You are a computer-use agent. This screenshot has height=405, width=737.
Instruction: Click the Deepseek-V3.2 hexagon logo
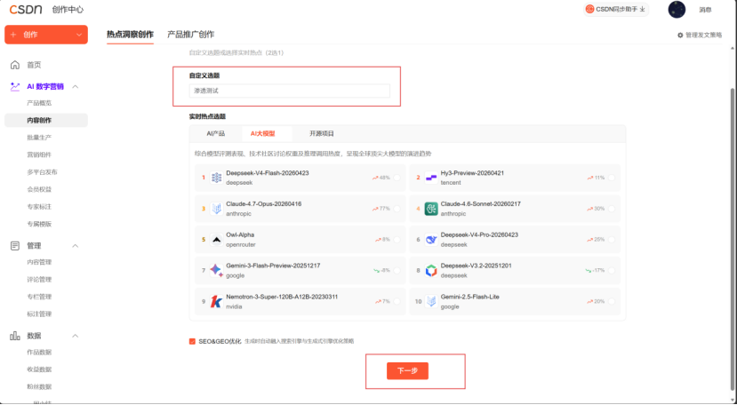[431, 271]
